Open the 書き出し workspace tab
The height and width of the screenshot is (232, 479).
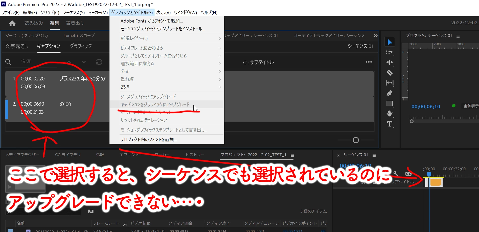[x=75, y=23]
